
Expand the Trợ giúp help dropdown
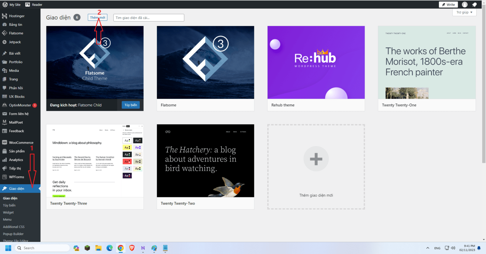(464, 12)
